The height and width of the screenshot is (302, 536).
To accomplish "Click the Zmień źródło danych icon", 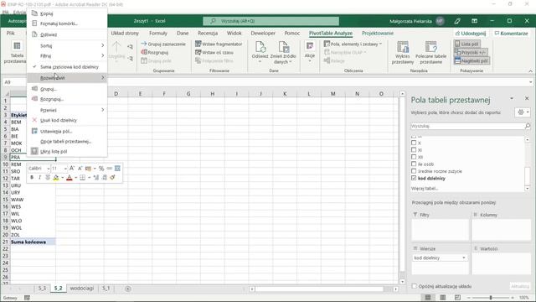I will pos(283,47).
